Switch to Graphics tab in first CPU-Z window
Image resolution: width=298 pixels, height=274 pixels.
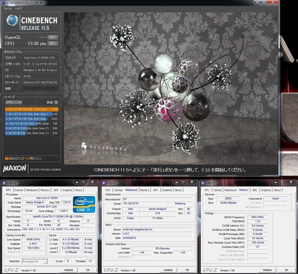[67, 190]
